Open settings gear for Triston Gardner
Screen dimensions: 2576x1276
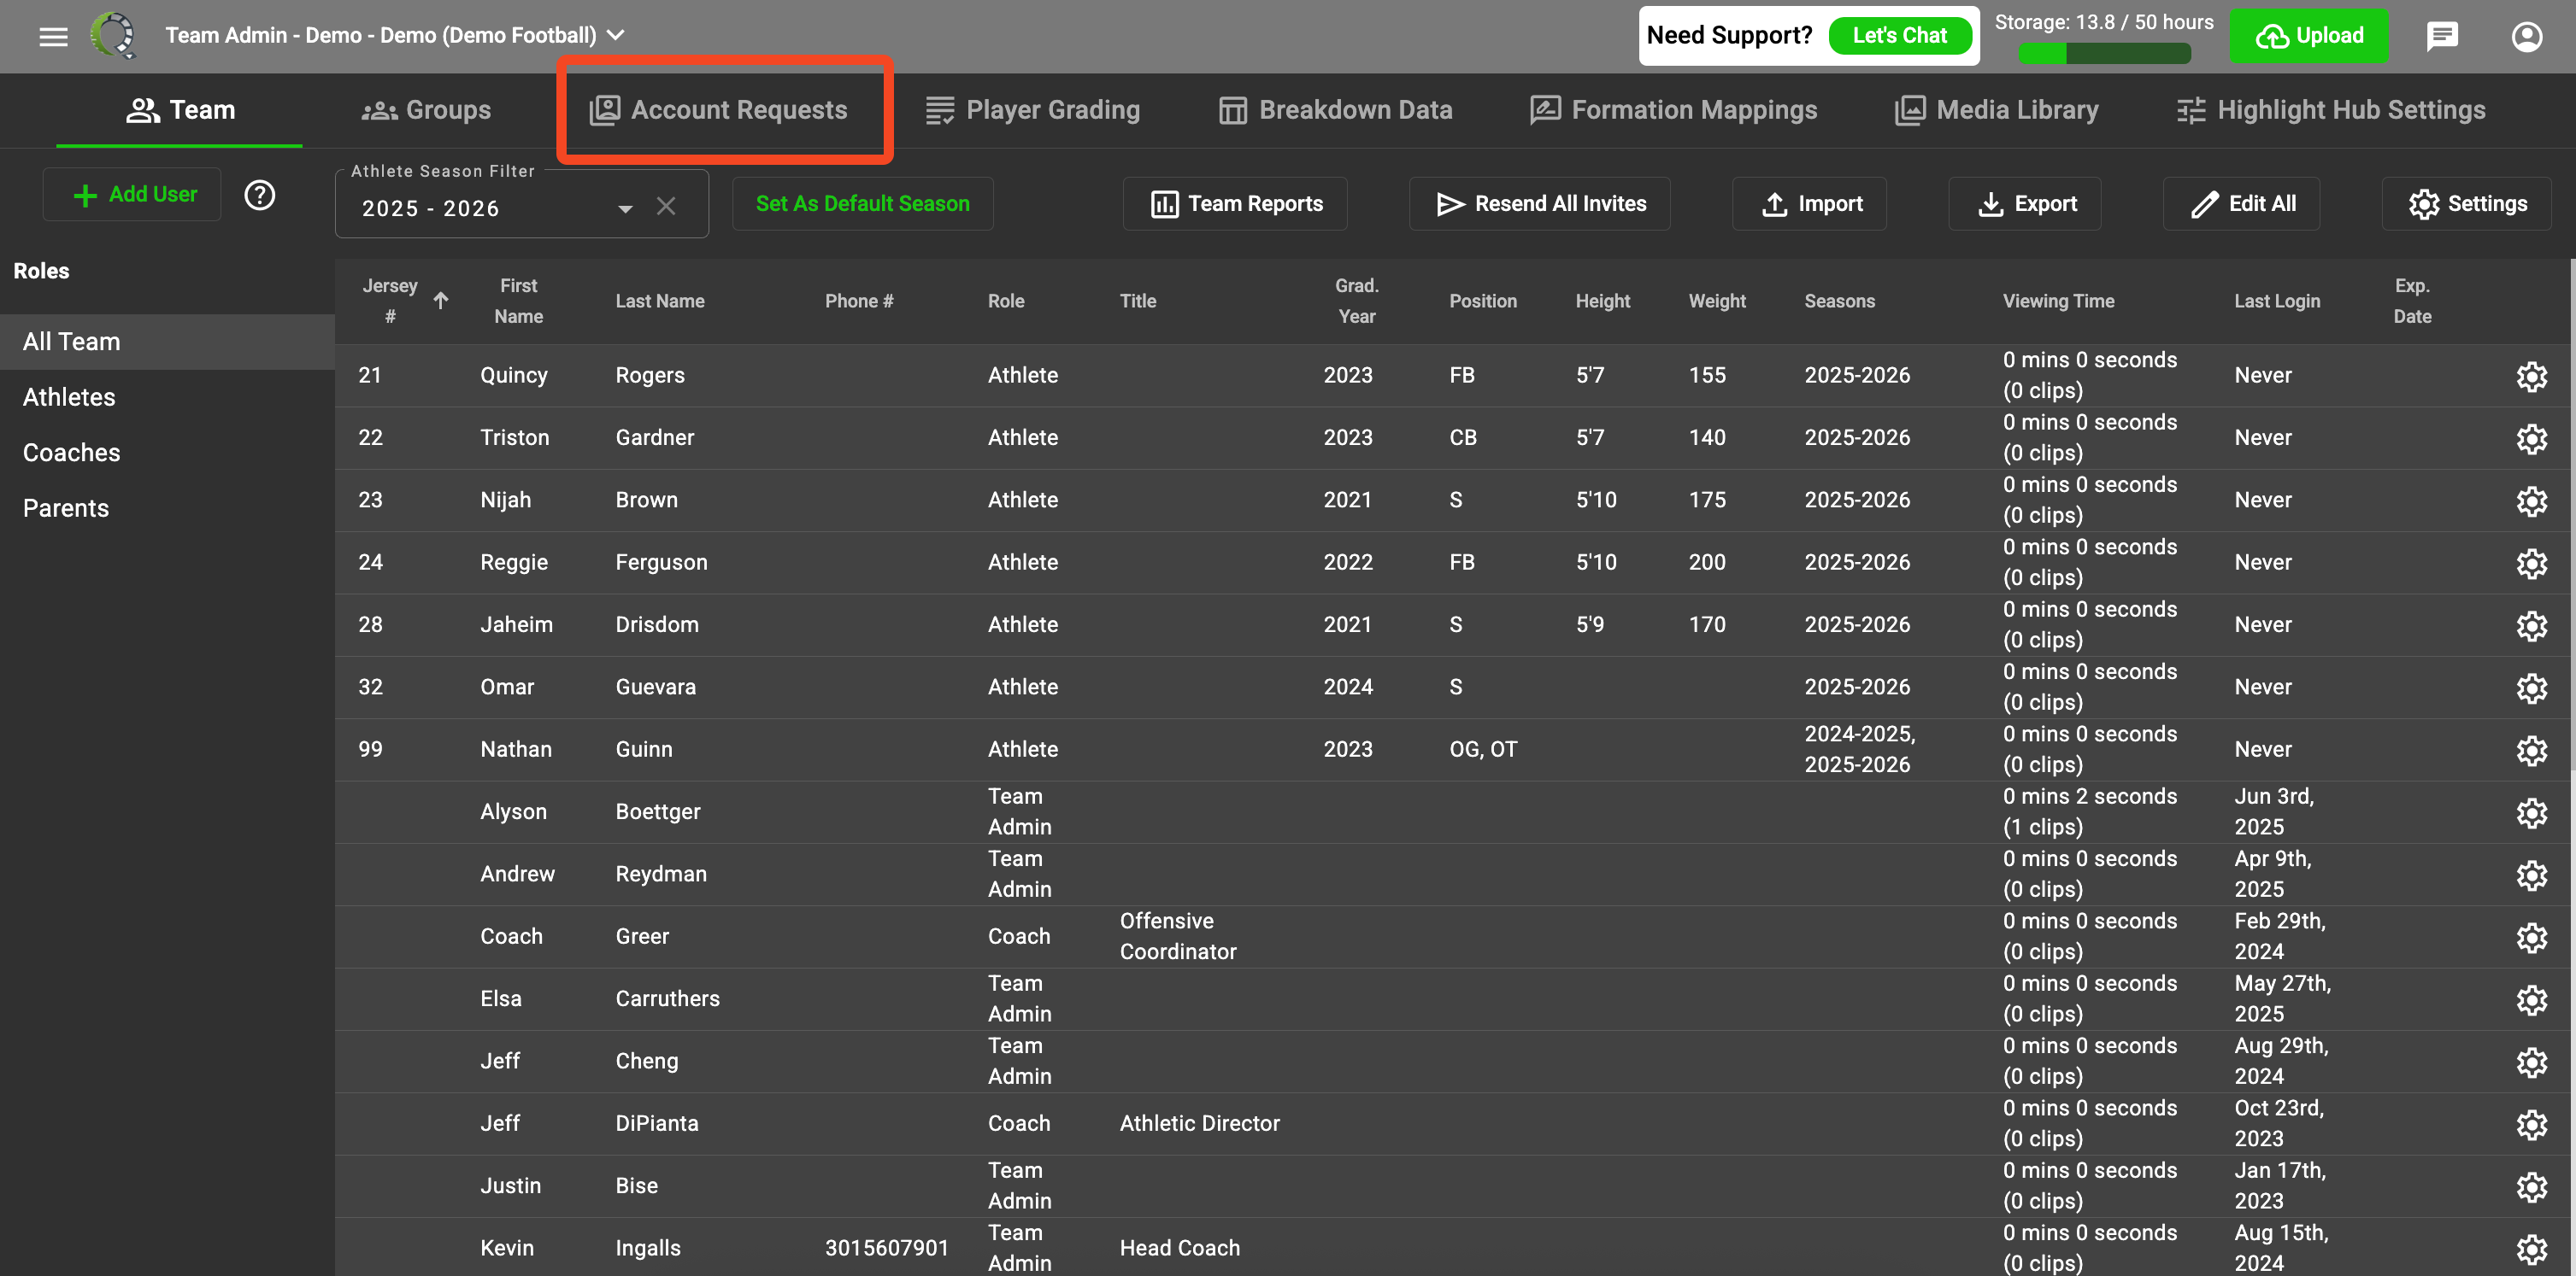point(2531,439)
